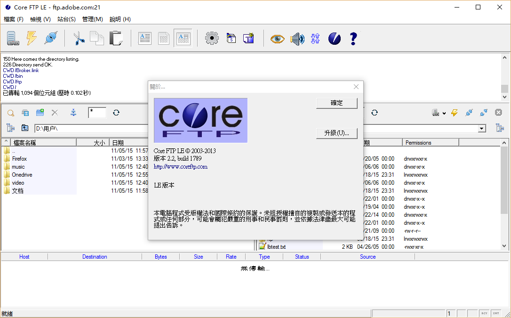This screenshot has height=318, width=511.
Task: Click the 升級(U)... upgrade button
Action: coord(336,133)
